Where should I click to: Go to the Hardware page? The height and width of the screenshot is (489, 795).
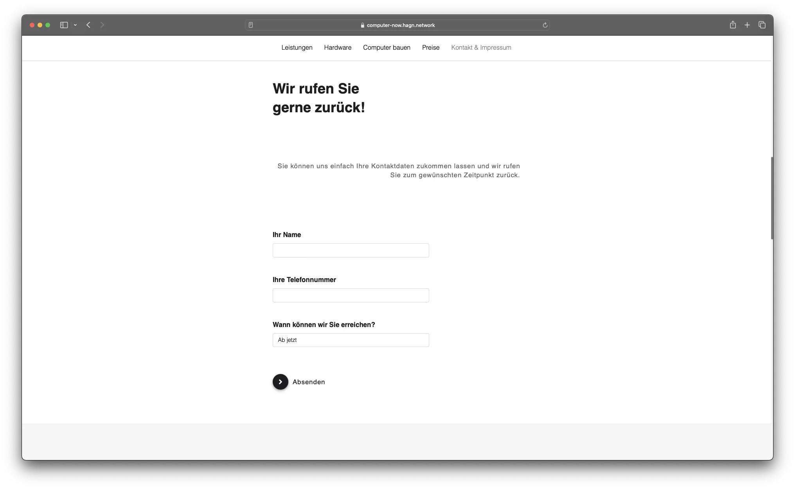click(x=337, y=47)
